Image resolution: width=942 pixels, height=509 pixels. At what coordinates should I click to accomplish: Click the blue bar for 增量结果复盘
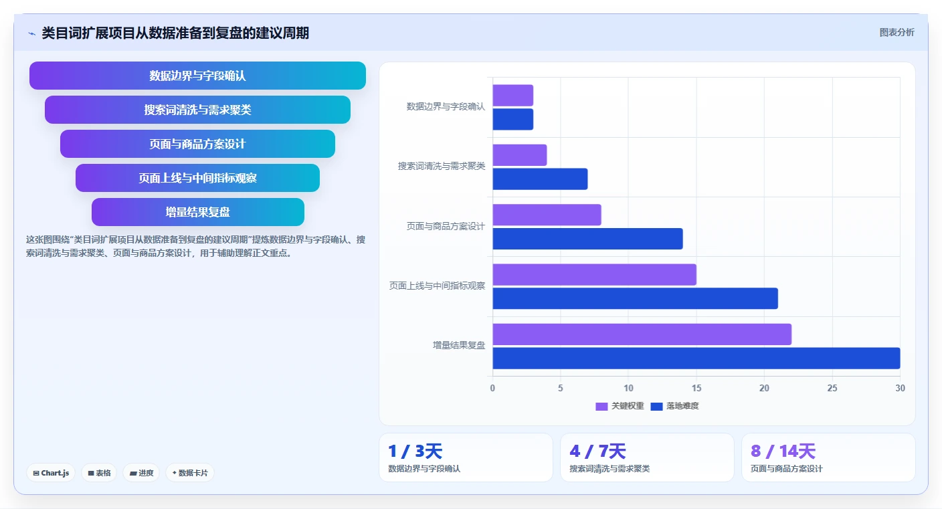pos(696,358)
